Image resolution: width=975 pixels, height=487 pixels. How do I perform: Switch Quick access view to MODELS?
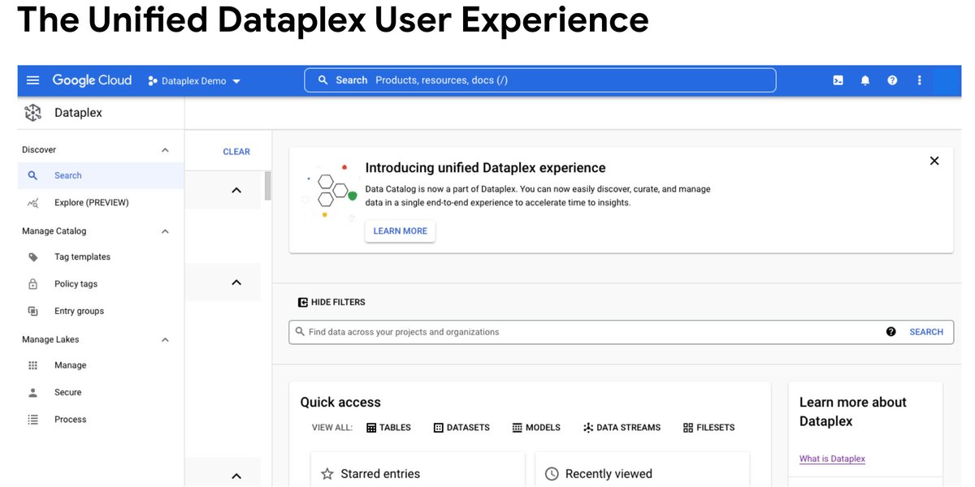536,427
